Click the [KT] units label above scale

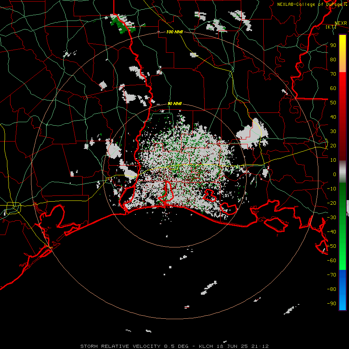331,27
